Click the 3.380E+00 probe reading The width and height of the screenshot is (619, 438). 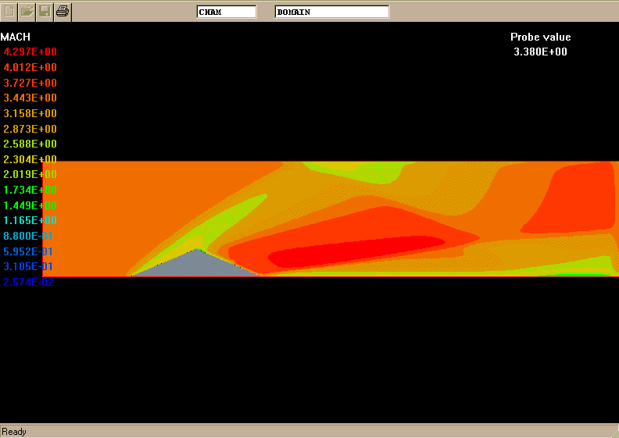click(540, 52)
